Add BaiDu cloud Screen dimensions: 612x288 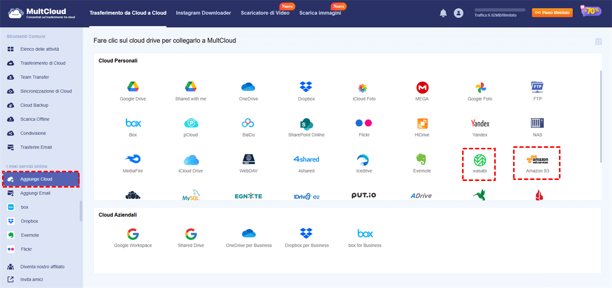pos(248,127)
